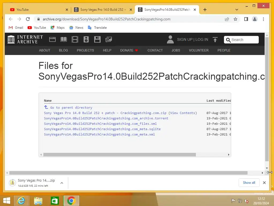Open the _files.xml file link
Screen dimensions: 274x206
[100, 124]
